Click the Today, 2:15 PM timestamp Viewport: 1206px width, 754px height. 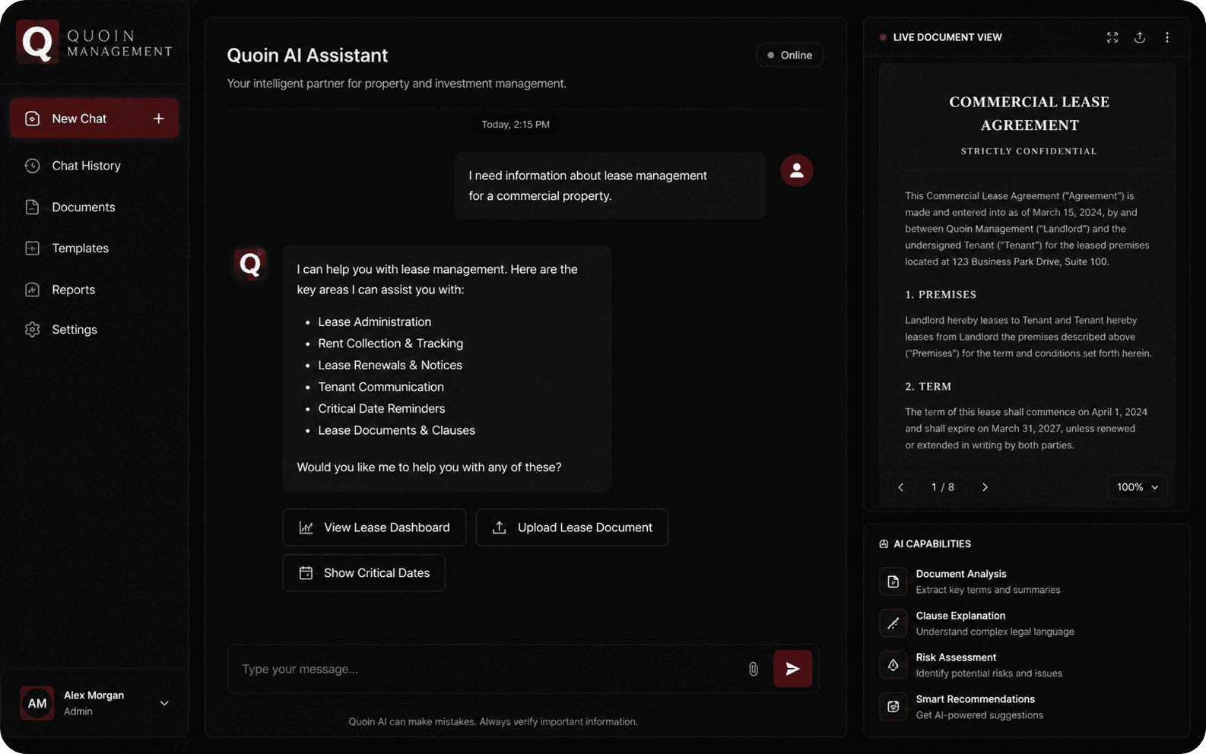click(x=516, y=125)
